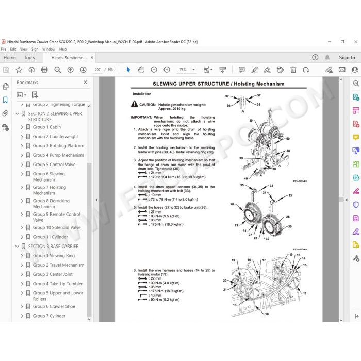
Task: Go to next page arrow
Action: point(84,70)
